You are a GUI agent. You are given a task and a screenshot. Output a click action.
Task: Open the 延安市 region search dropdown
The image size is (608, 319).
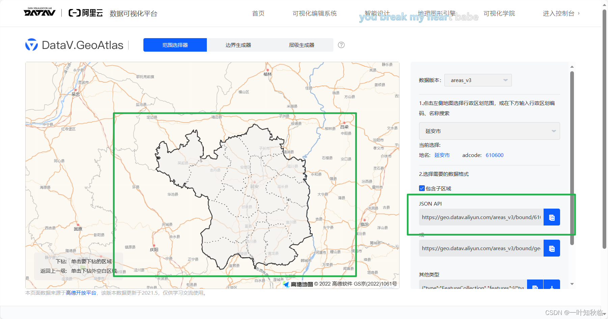pos(489,131)
